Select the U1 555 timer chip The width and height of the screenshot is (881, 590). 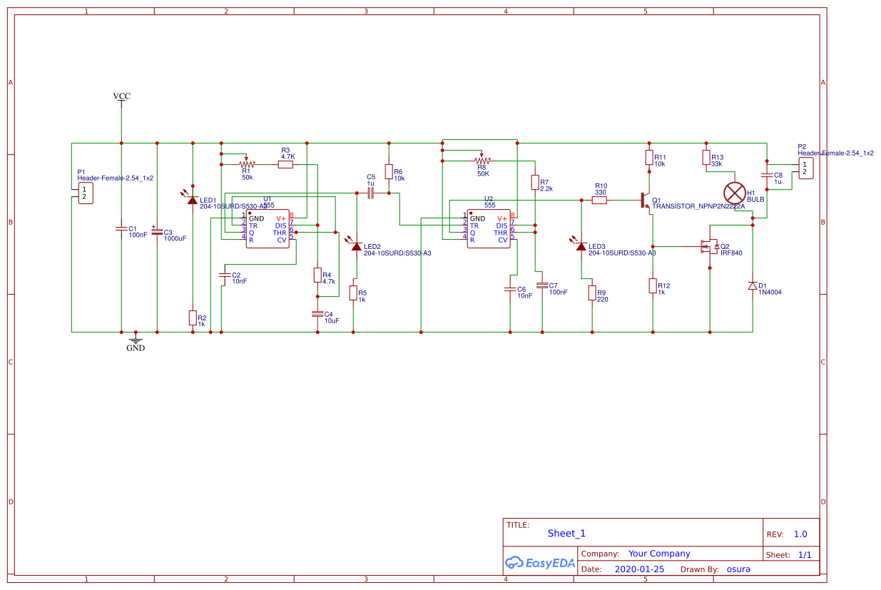click(268, 229)
